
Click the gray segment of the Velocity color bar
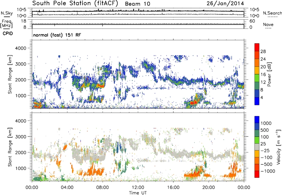(x=257, y=147)
